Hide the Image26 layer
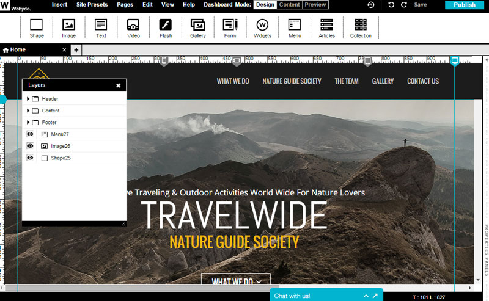 tap(30, 146)
